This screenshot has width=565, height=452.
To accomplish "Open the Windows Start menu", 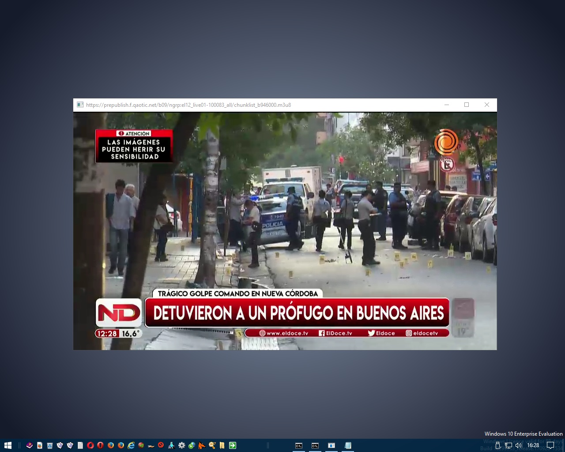I will click(x=8, y=445).
